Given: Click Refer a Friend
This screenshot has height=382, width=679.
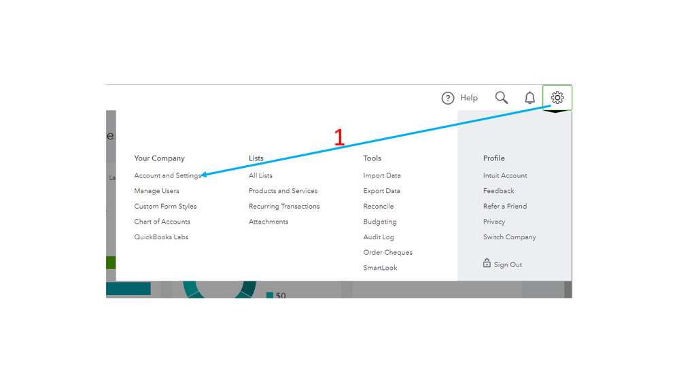Looking at the screenshot, I should click(x=505, y=206).
